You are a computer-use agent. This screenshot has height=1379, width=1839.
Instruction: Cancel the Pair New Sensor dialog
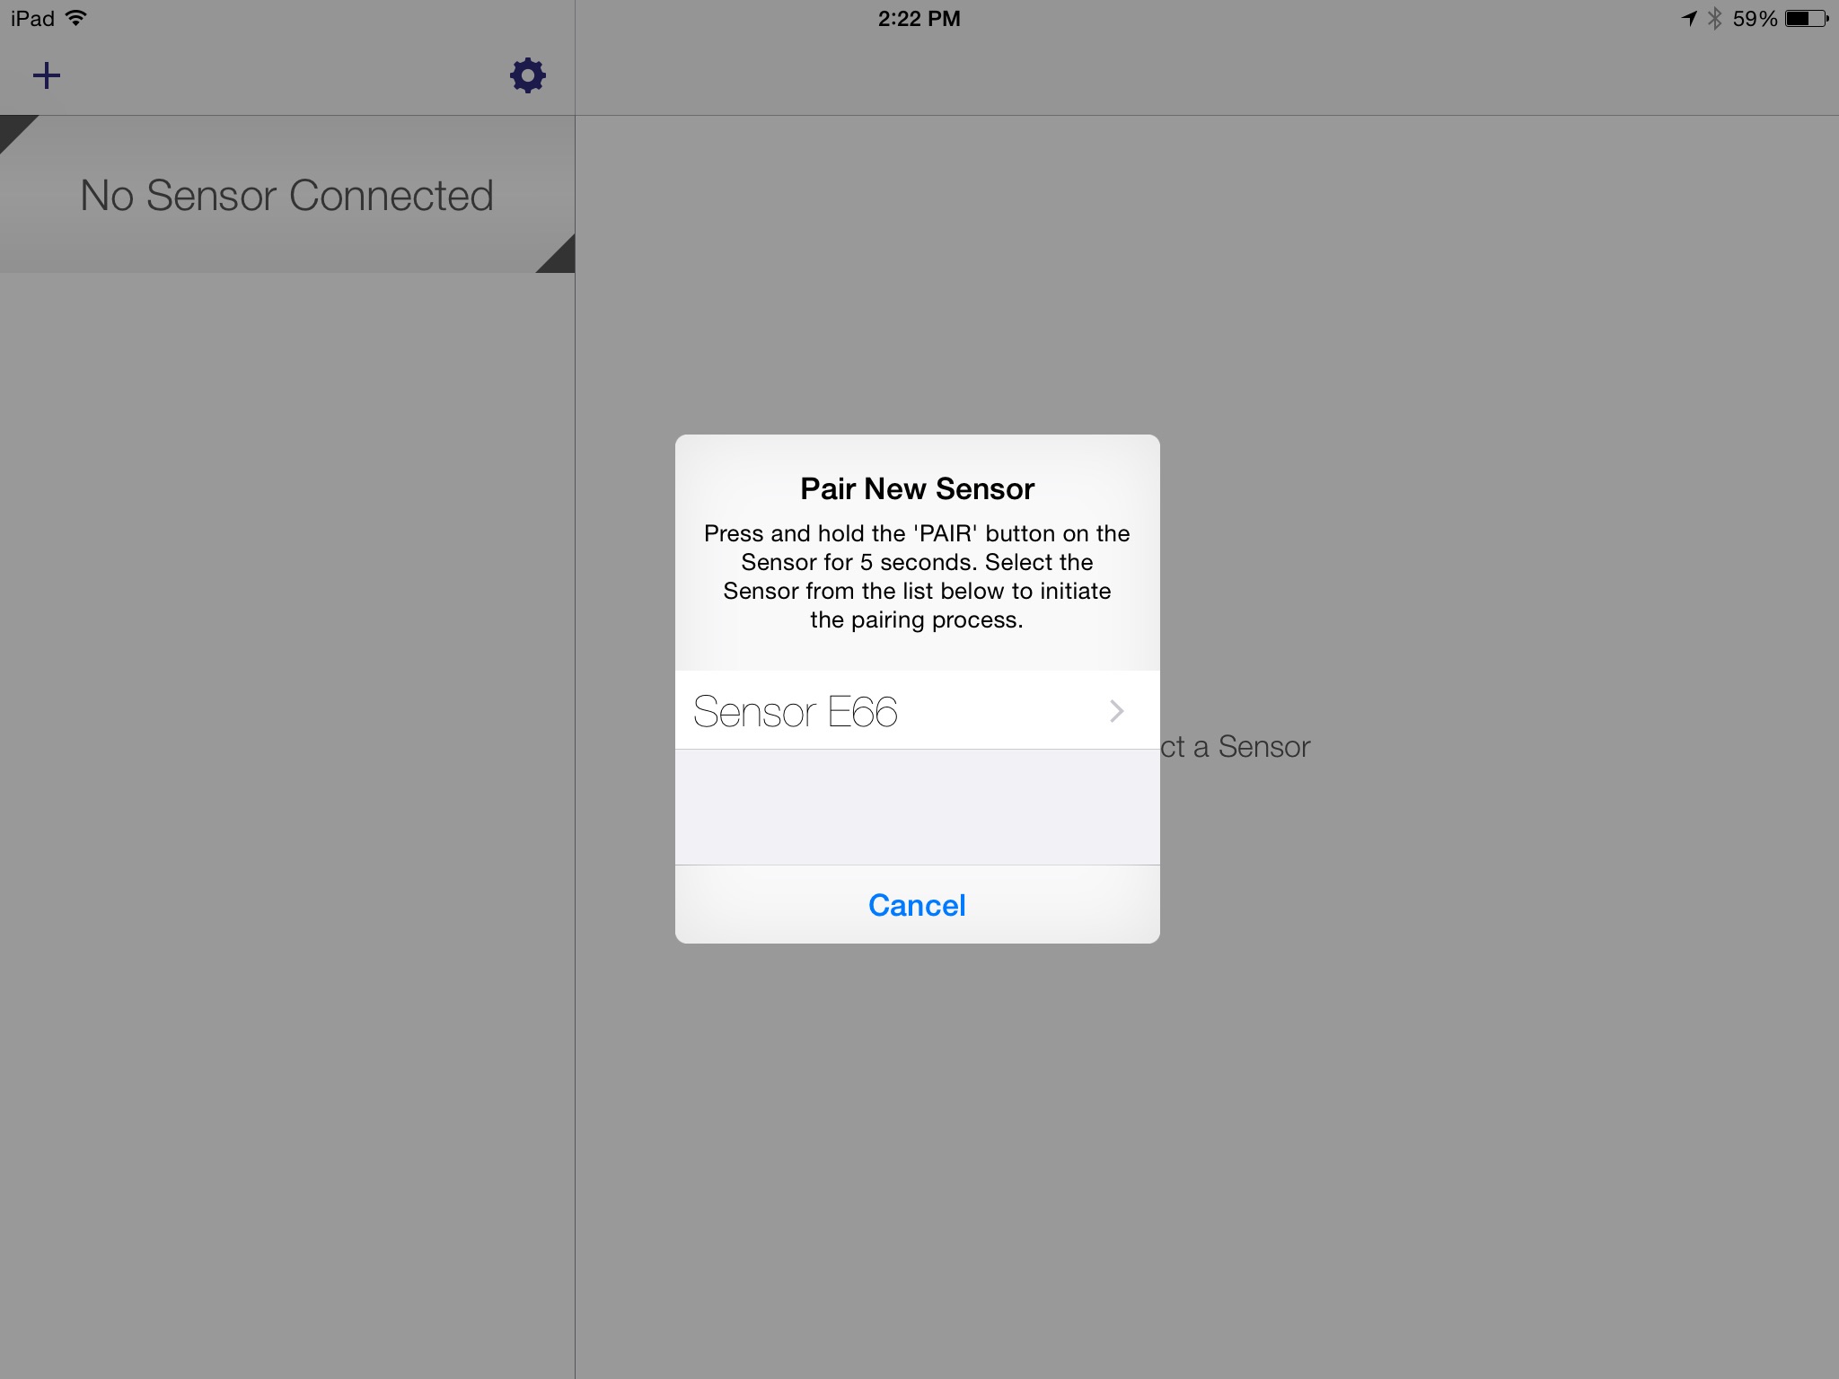point(917,904)
